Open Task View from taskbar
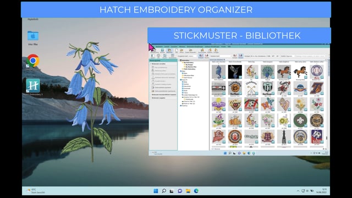The width and height of the screenshot is (352, 198). coord(172,191)
